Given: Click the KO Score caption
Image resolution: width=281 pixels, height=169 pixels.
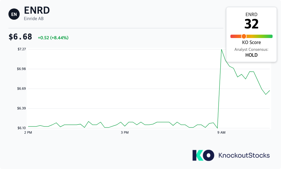Looking at the screenshot, I should pos(251,42).
